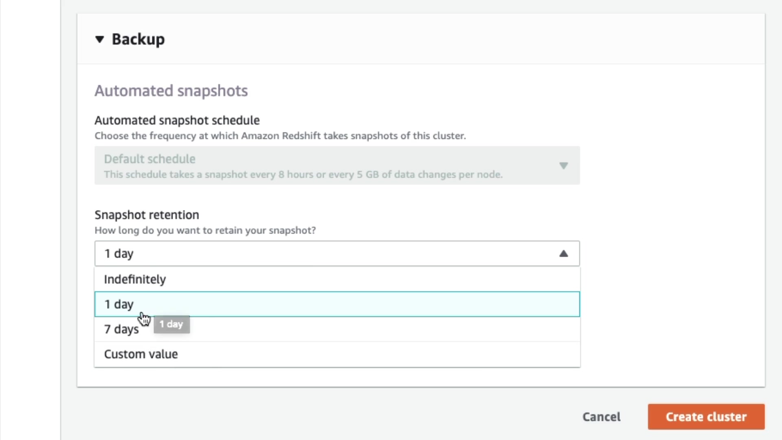This screenshot has height=440, width=782.
Task: Pick Custom value from the retention list
Action: pos(141,354)
